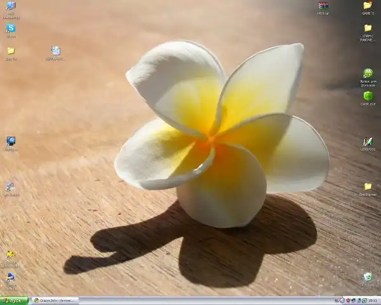Select the yellow folder below Skype
Image resolution: width=381 pixels, height=305 pixels.
(x=11, y=51)
